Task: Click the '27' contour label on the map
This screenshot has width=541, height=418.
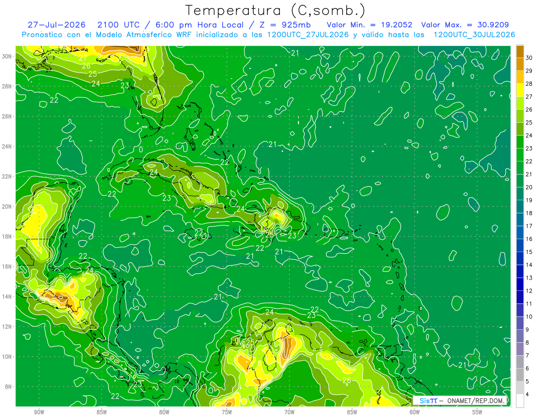Action: point(83,58)
